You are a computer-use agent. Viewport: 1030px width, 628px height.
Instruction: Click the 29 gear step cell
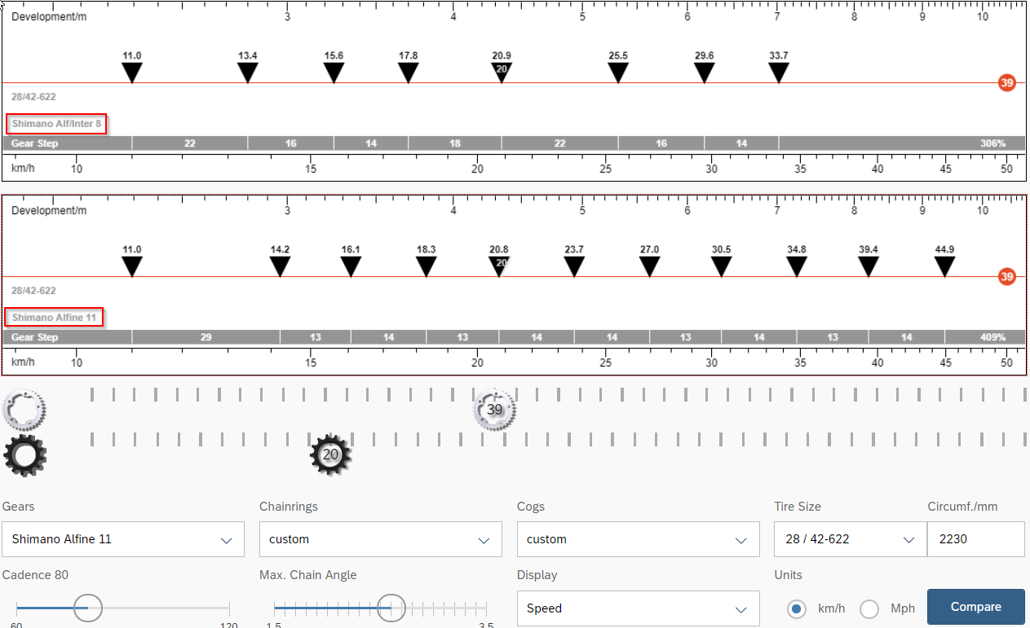(206, 337)
